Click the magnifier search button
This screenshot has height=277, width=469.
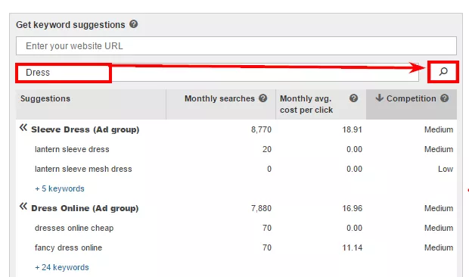[443, 72]
